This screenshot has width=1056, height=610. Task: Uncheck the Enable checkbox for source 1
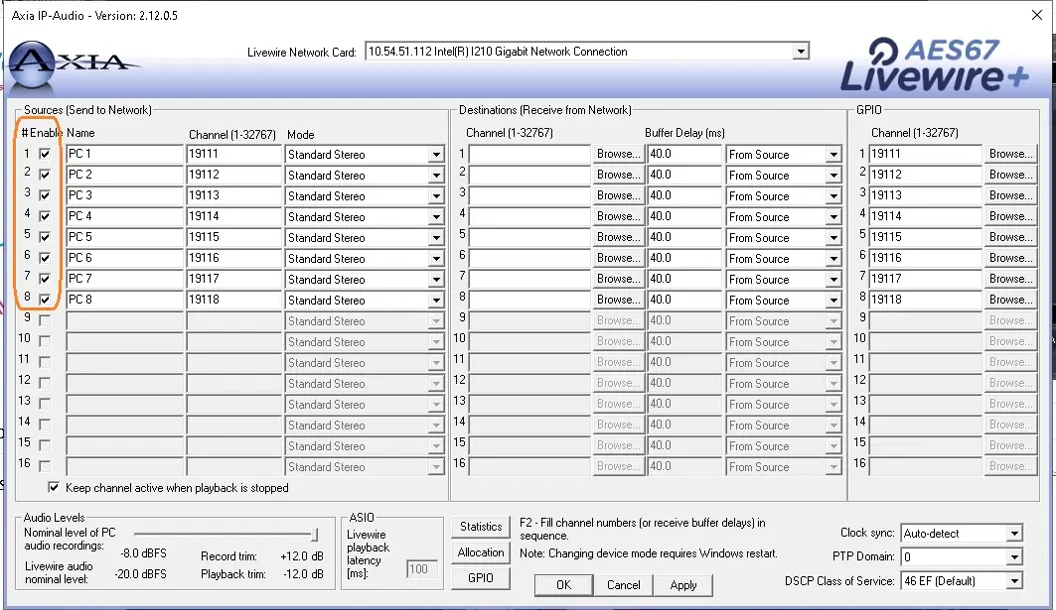45,154
